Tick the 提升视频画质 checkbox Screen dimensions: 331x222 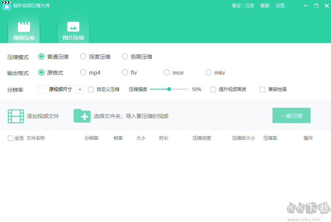tap(213, 89)
